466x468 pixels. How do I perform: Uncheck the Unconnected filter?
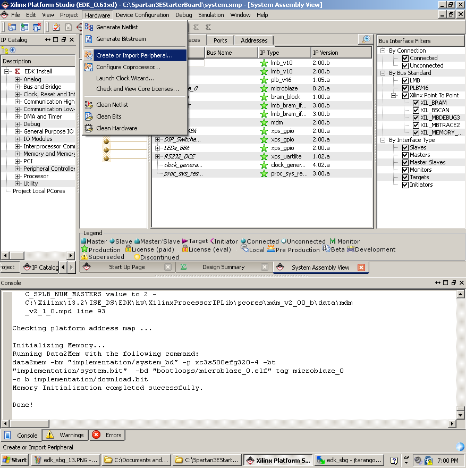click(x=405, y=65)
